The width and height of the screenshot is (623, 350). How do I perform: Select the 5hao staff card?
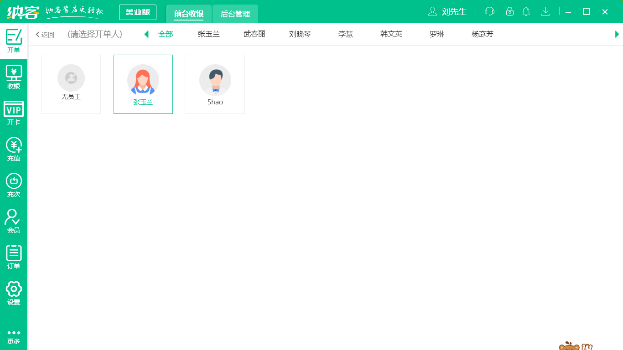click(x=215, y=84)
